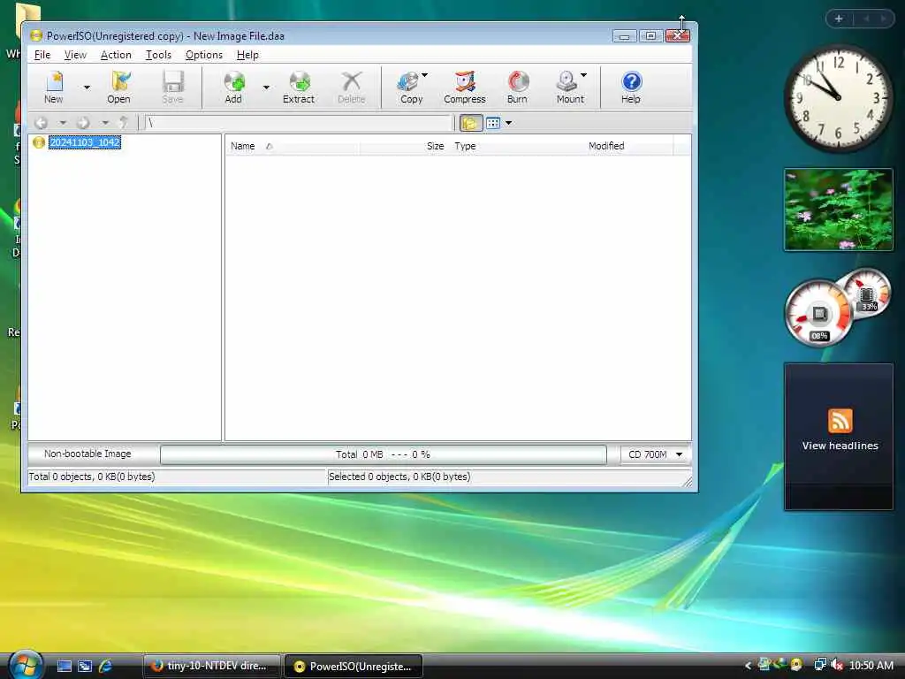This screenshot has height=679, width=905.
Task: Click the Back navigation arrow
Action: coord(41,122)
